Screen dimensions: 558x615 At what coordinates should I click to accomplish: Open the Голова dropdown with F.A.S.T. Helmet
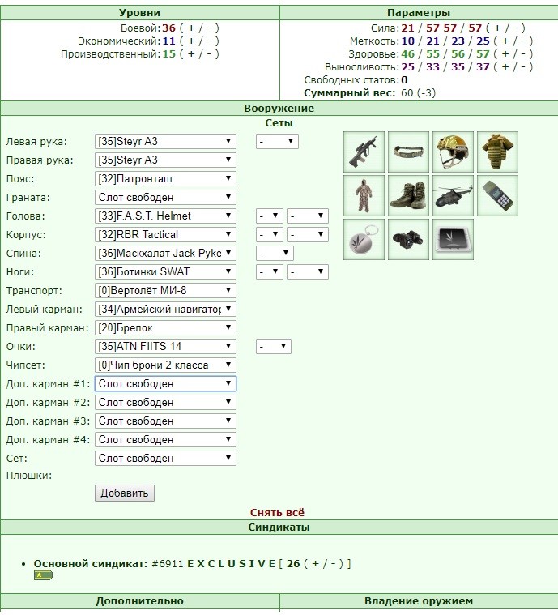point(165,216)
